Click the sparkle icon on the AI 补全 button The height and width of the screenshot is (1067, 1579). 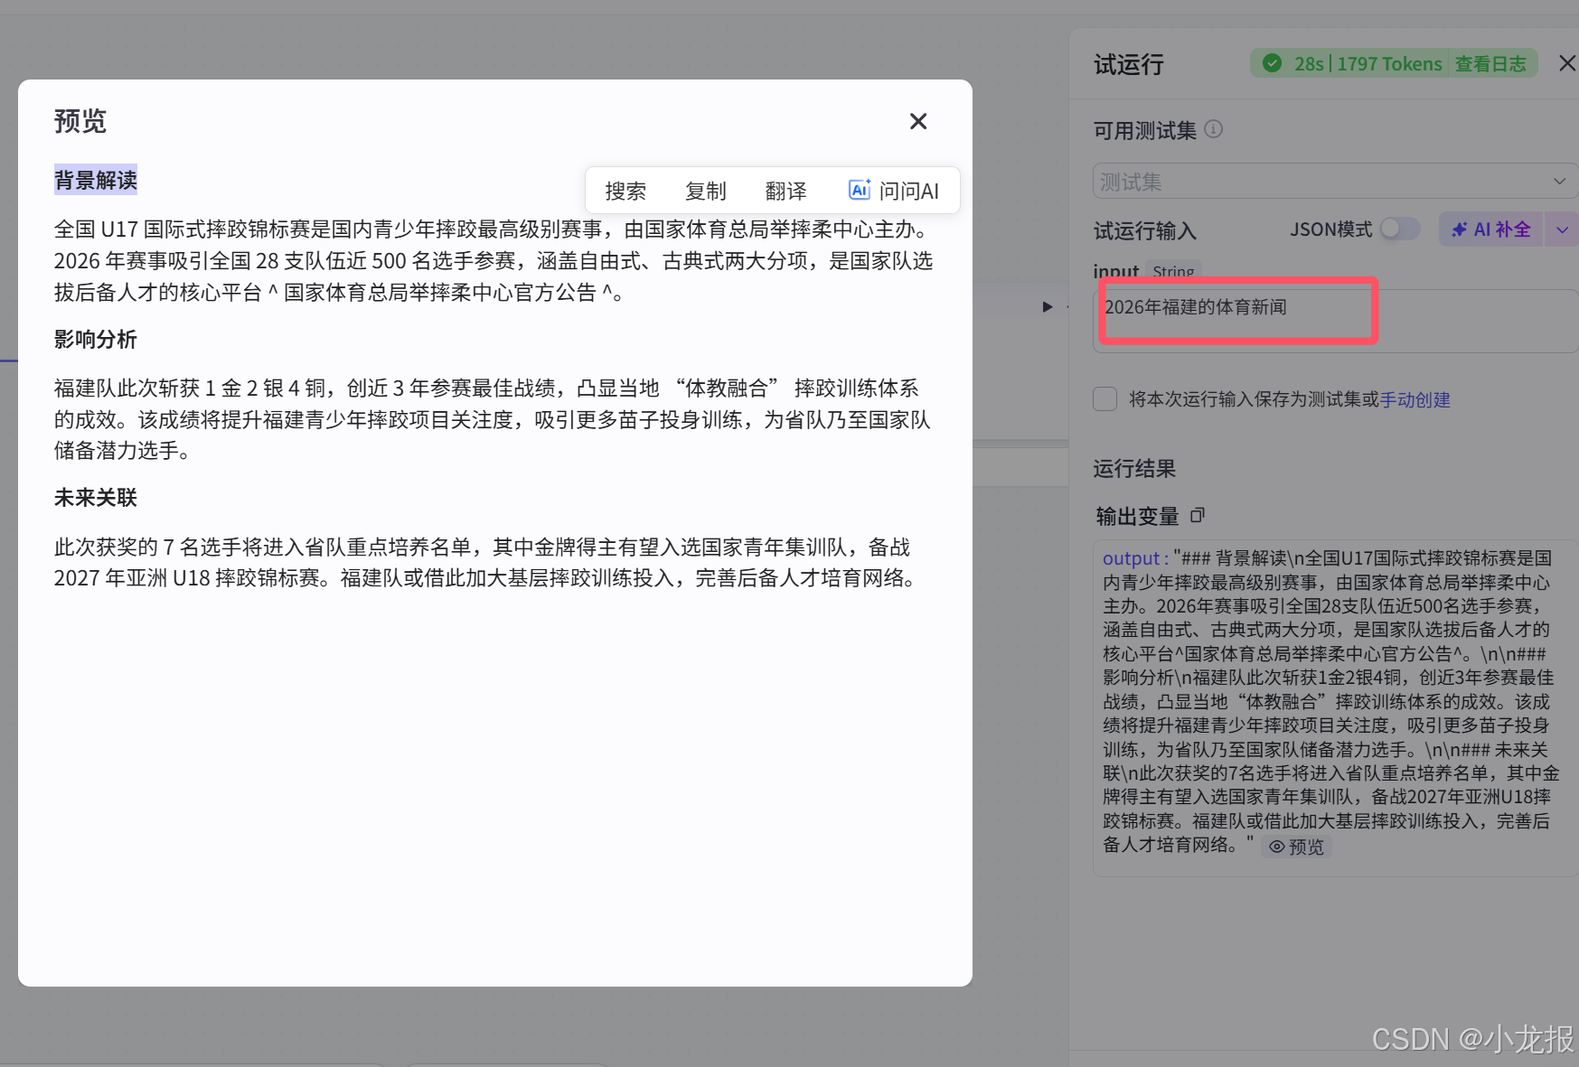[x=1460, y=229]
